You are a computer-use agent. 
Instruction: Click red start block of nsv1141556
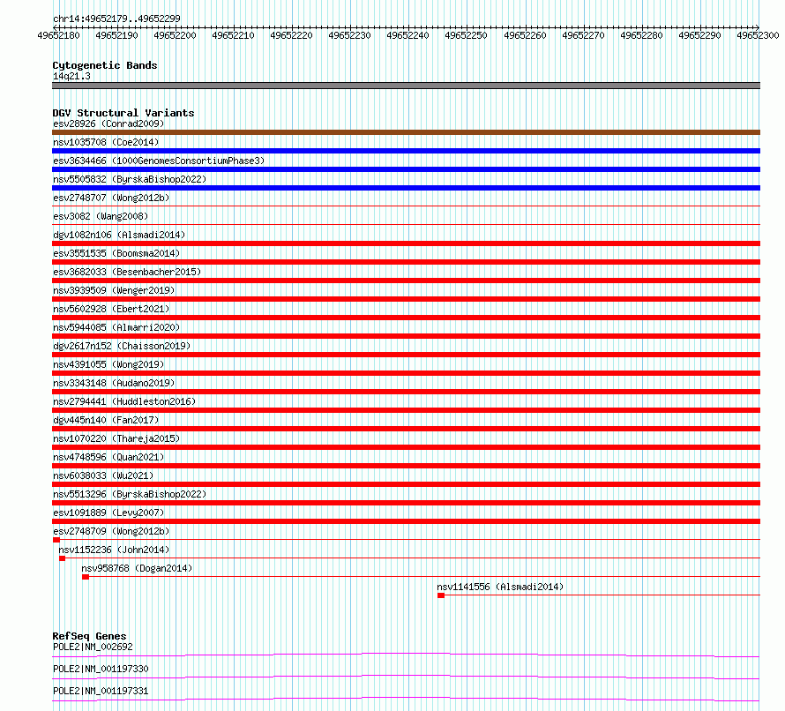pyautogui.click(x=440, y=595)
